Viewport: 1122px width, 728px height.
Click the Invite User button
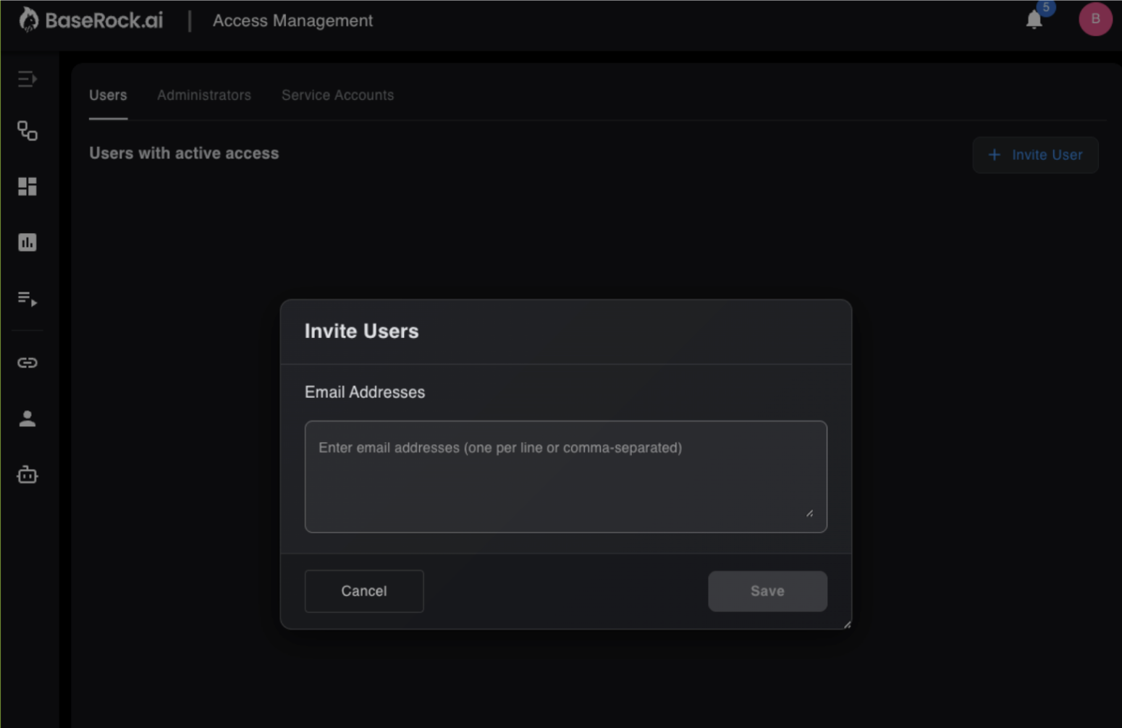[1035, 155]
